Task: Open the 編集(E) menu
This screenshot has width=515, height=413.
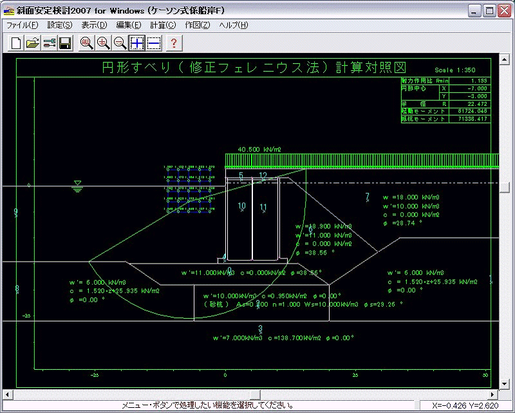Action: coord(128,25)
